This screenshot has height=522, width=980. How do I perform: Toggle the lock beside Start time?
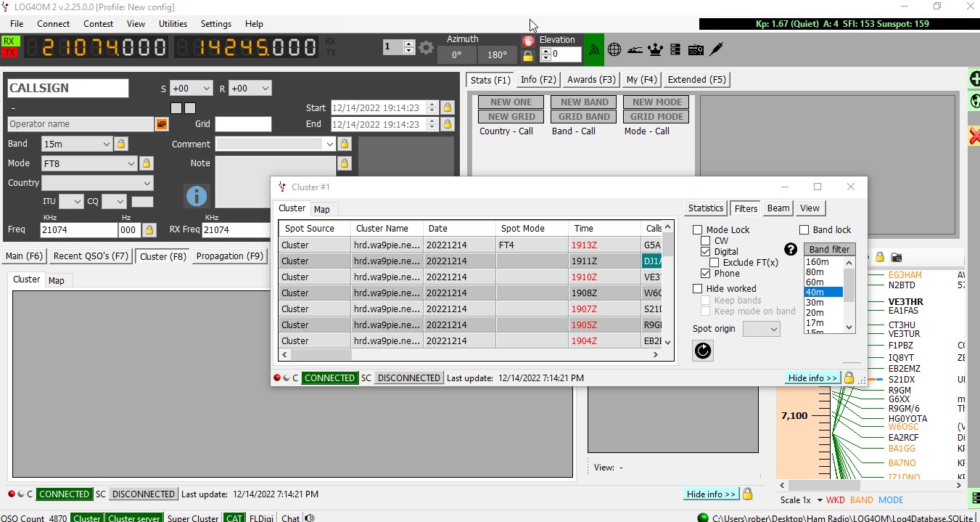click(448, 107)
